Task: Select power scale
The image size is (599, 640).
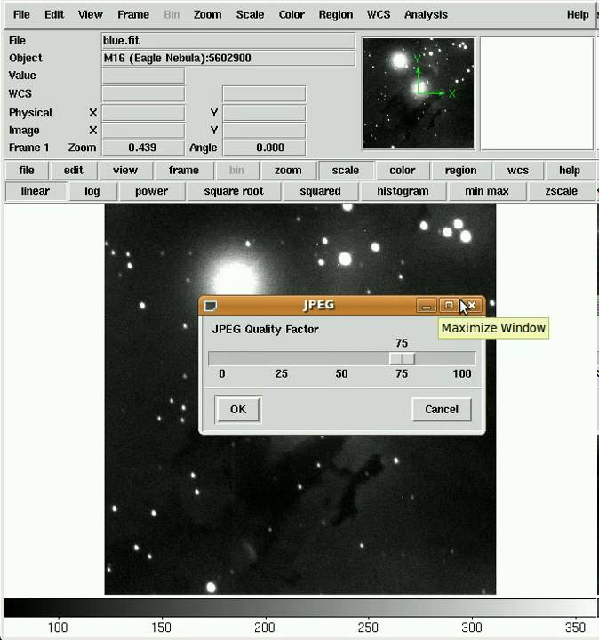Action: click(151, 191)
